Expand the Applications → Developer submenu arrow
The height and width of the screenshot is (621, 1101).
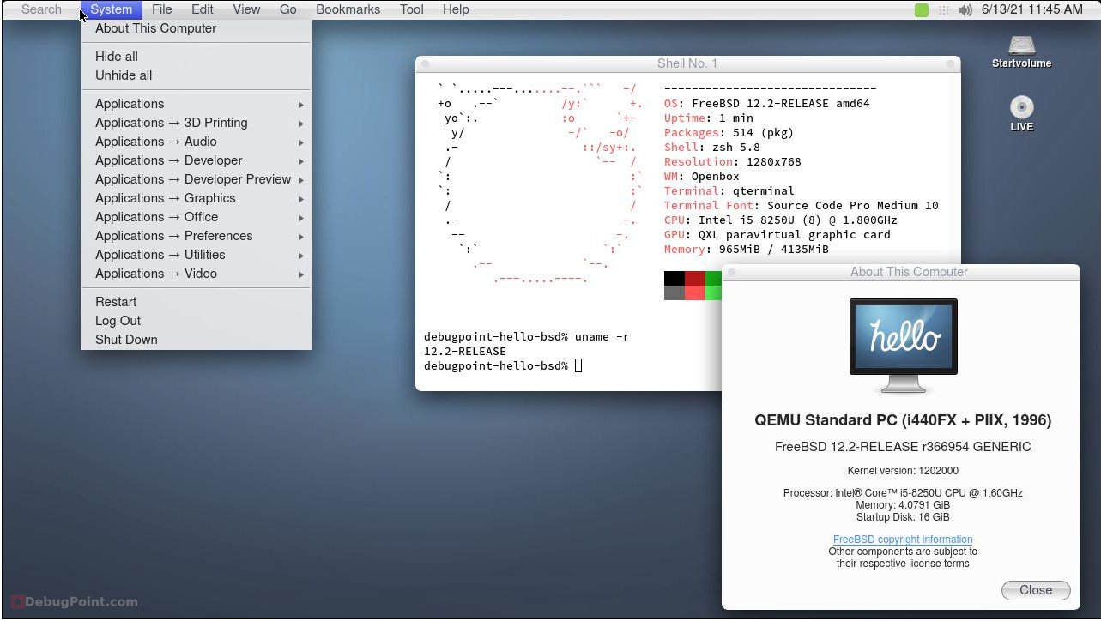[301, 161]
